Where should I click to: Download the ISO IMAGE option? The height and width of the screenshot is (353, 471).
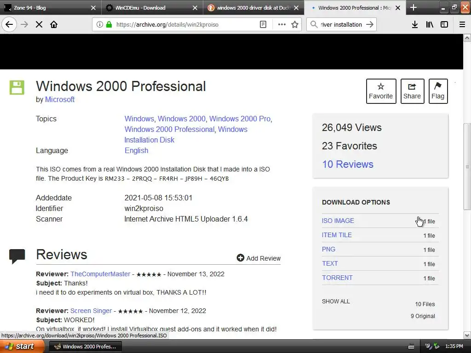pos(338,221)
